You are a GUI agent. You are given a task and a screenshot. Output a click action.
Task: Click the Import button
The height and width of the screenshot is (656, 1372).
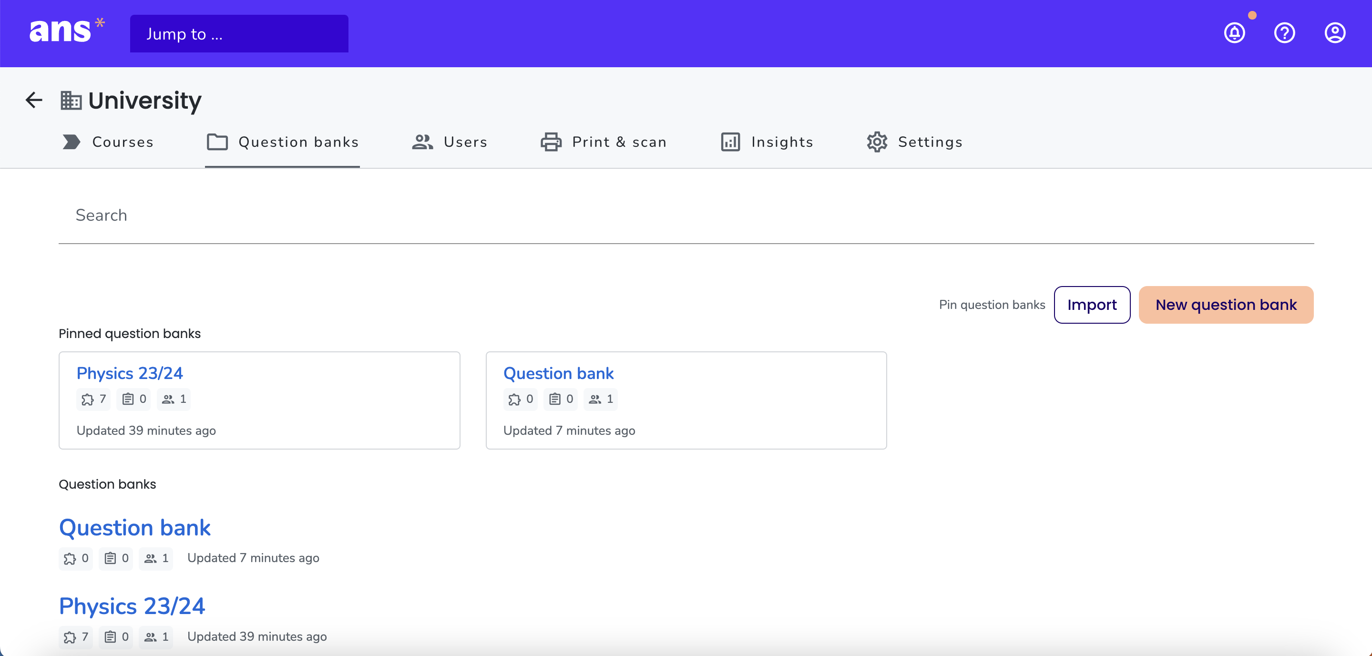pos(1092,305)
